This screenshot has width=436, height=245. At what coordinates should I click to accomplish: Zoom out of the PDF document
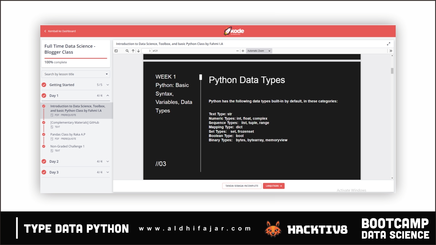click(x=237, y=51)
